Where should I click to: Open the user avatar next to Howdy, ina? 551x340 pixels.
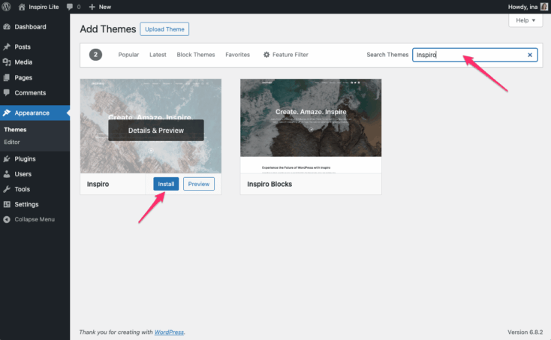(x=544, y=7)
